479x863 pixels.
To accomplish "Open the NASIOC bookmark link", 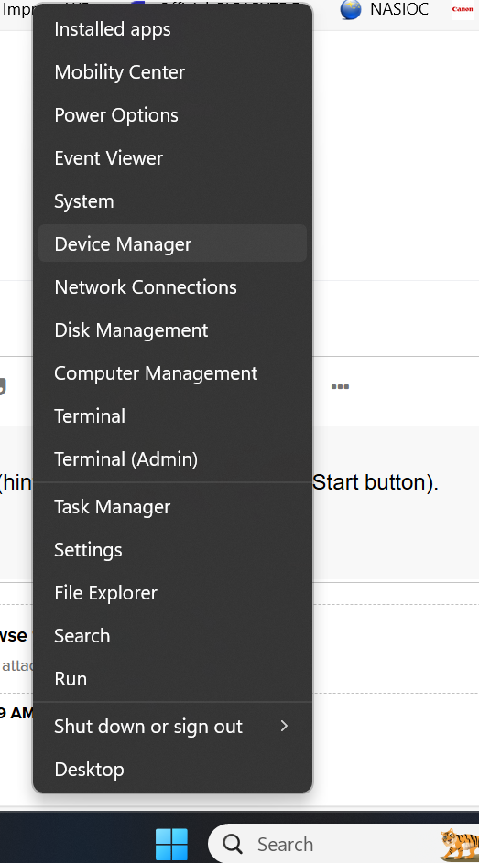I will pyautogui.click(x=399, y=9).
